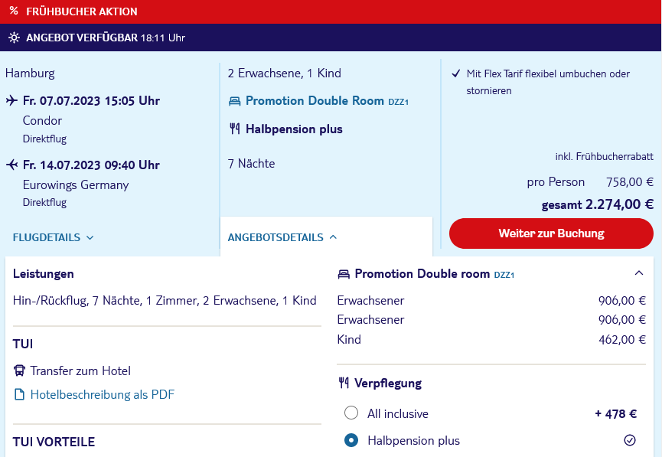Click the sun icon beside Angebot verfügbar

click(x=14, y=38)
